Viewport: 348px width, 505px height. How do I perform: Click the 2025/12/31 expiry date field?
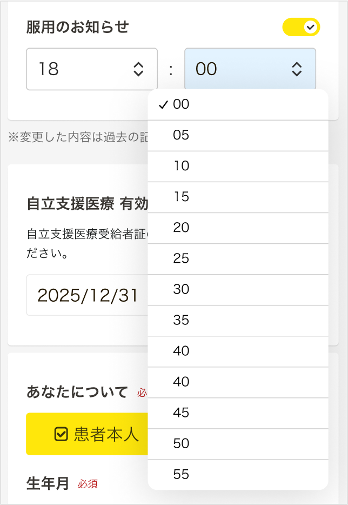(x=86, y=295)
